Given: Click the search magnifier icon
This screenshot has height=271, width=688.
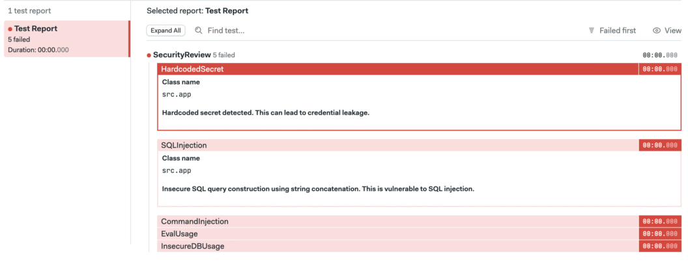Looking at the screenshot, I should pyautogui.click(x=199, y=31).
